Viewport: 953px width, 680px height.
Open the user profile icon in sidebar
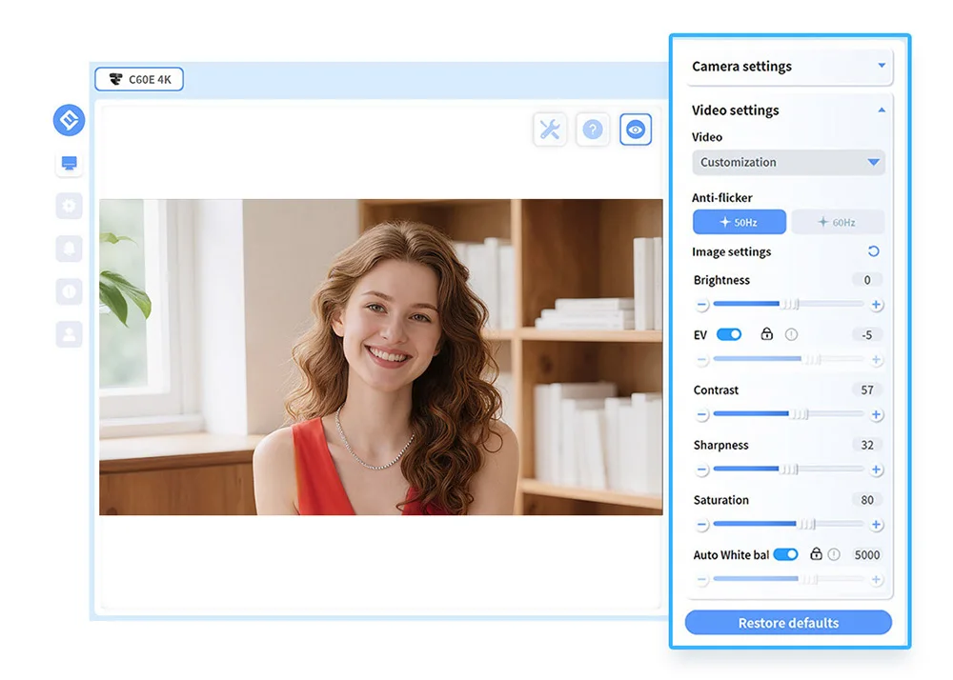pos(70,334)
